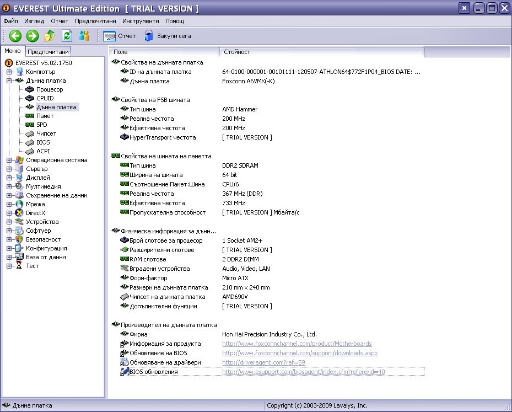The image size is (512, 412).
Task: Switch to the Меню tab
Action: pos(13,51)
